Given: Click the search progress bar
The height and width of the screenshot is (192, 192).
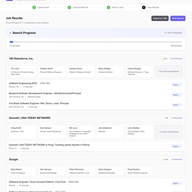Looking at the screenshot, I should coord(96,42).
